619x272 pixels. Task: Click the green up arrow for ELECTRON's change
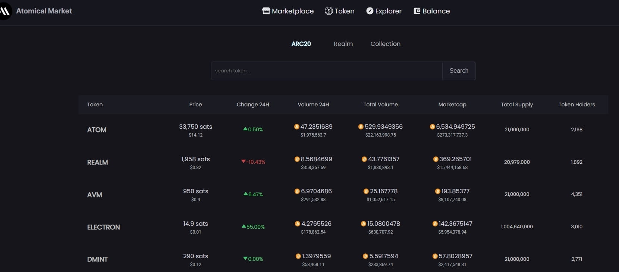click(x=243, y=226)
